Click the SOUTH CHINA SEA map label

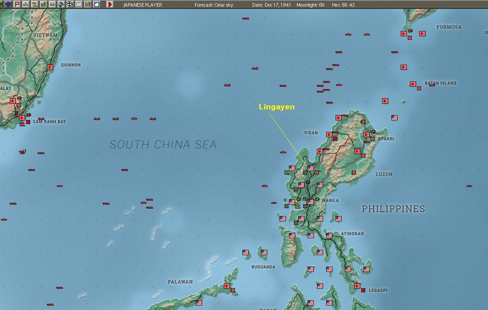(x=163, y=144)
